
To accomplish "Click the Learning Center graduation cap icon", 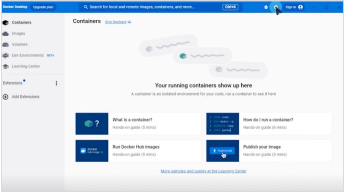I will coord(6,66).
